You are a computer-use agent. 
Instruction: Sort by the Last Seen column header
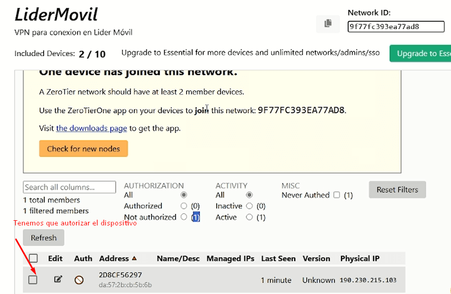pyautogui.click(x=278, y=259)
